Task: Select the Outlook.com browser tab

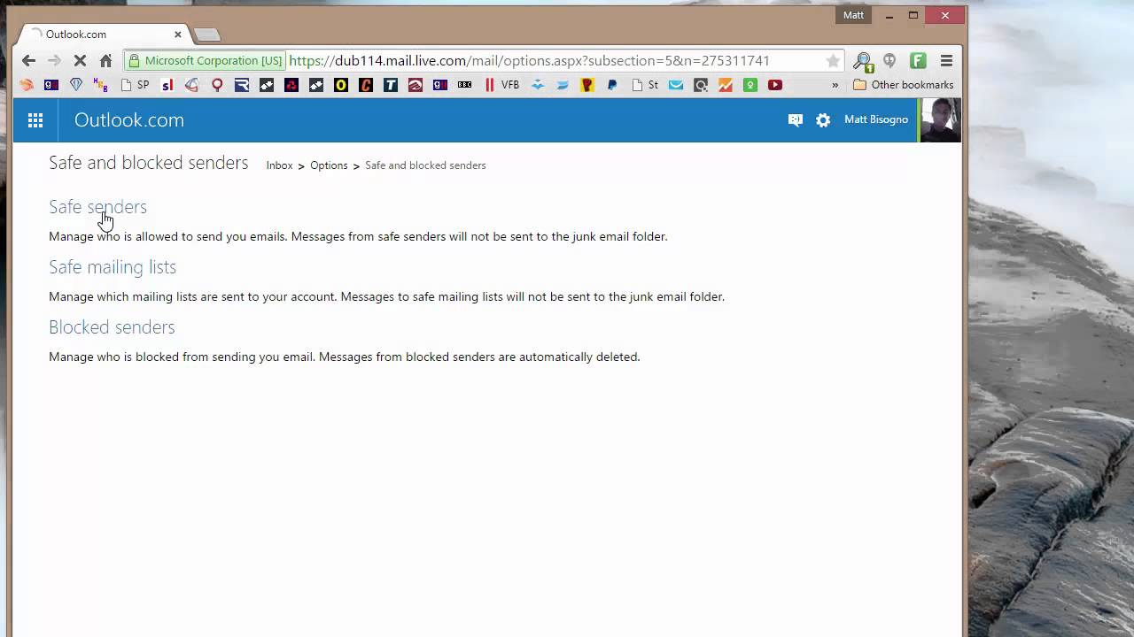Action: (x=105, y=35)
